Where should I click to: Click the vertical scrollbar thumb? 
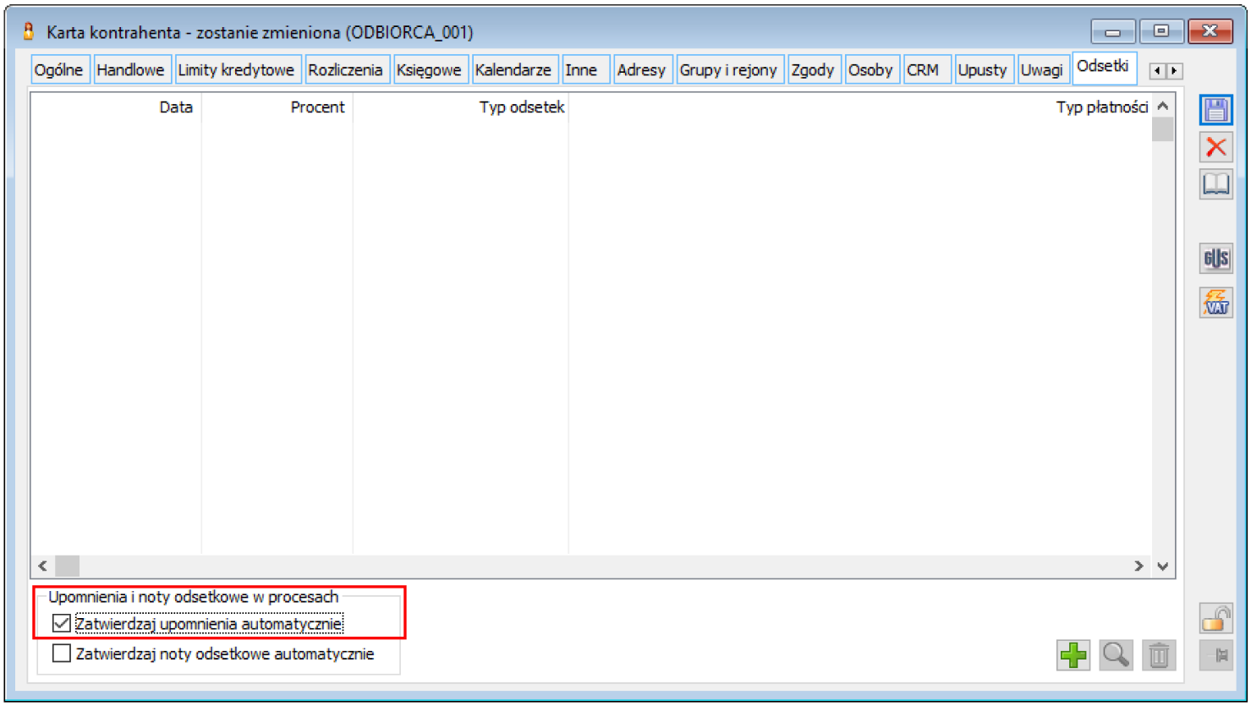(1163, 129)
